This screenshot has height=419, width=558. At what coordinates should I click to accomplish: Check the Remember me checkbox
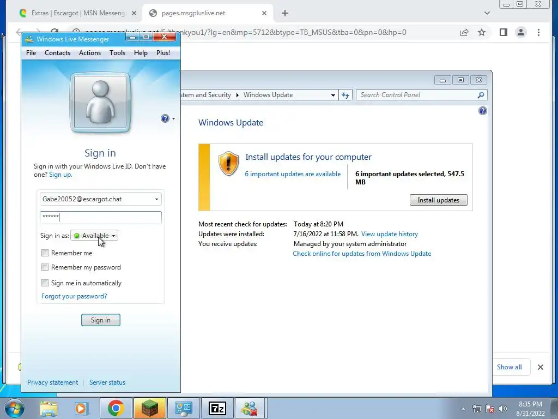point(45,253)
